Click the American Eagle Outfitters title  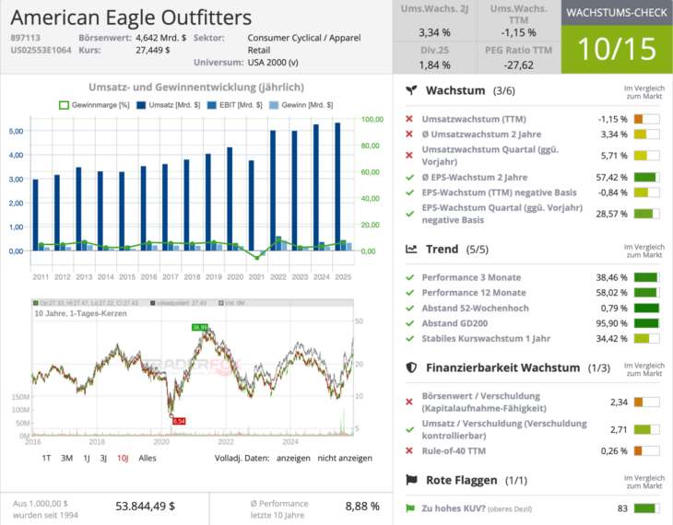tap(131, 17)
